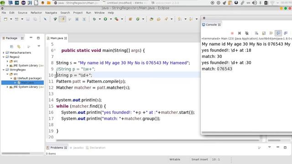
Task: Click the Toggle Breadcrumb icon
Action: 55,19
